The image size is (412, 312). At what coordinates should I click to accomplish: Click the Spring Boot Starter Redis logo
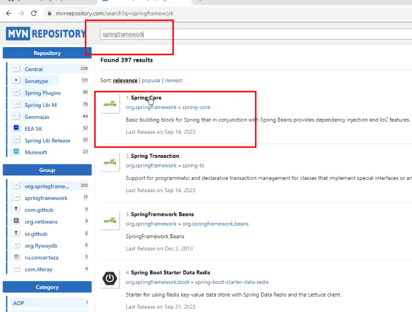[x=110, y=279]
